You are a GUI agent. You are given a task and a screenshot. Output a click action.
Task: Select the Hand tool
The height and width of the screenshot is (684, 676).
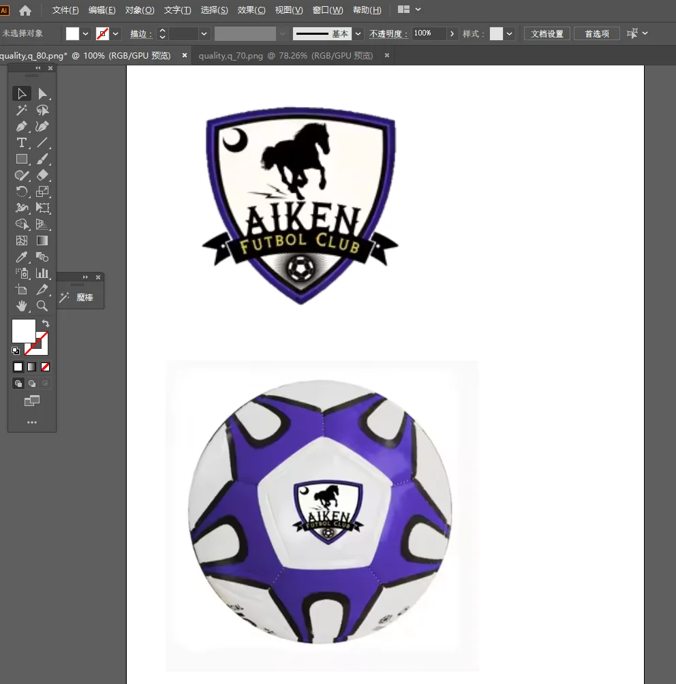pos(21,306)
